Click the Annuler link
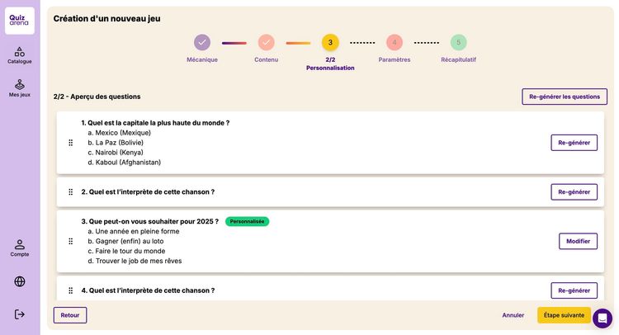The image size is (619, 335). click(x=513, y=315)
